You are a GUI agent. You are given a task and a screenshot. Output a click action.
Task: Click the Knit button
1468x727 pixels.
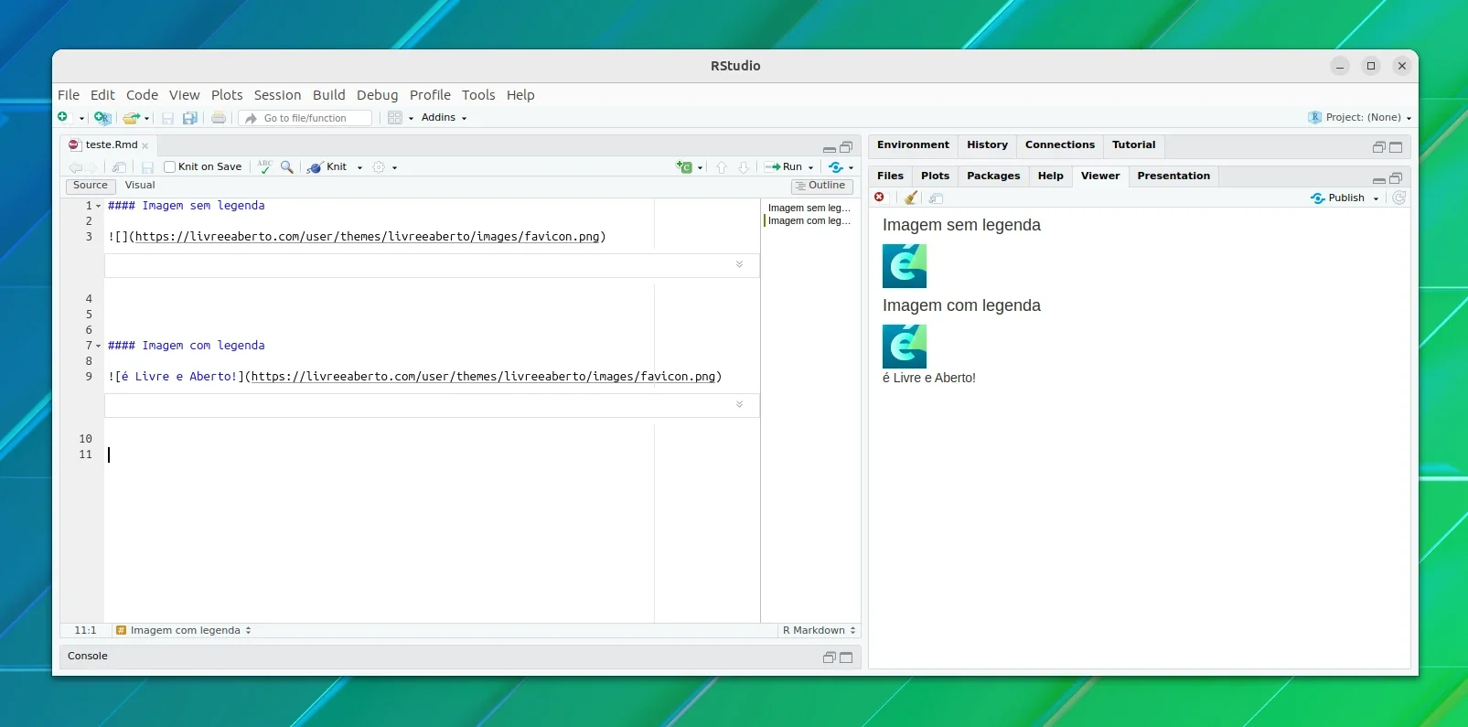327,167
